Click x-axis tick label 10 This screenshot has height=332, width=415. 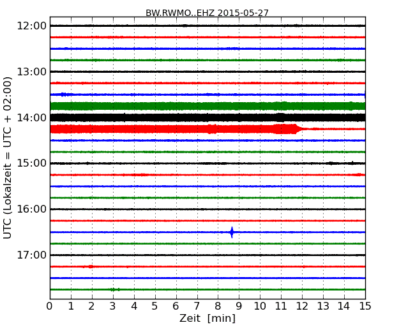point(260,306)
